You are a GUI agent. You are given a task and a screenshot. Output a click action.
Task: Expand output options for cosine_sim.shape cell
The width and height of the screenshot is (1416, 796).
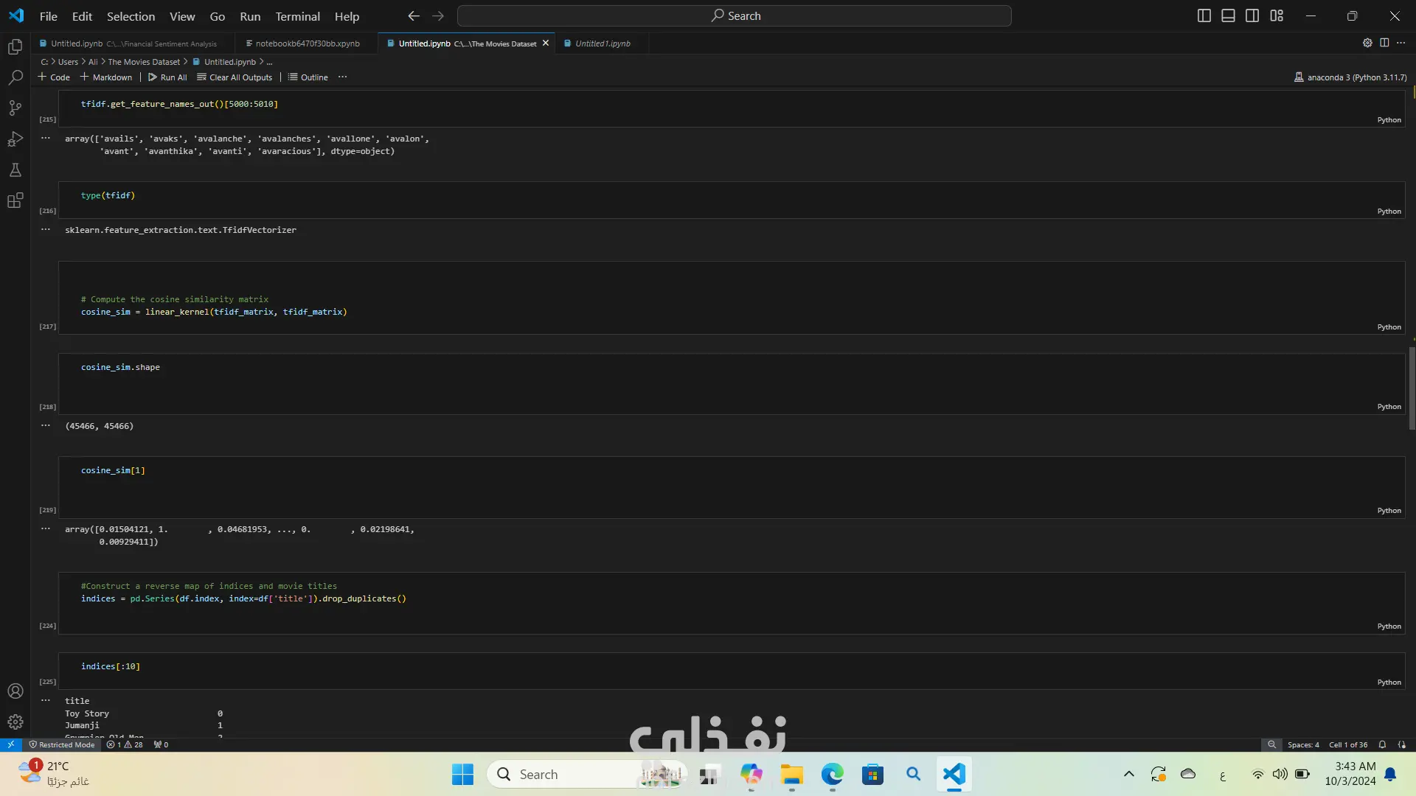(46, 426)
